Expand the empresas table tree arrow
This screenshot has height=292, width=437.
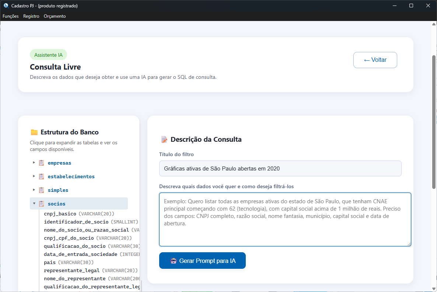(x=34, y=162)
